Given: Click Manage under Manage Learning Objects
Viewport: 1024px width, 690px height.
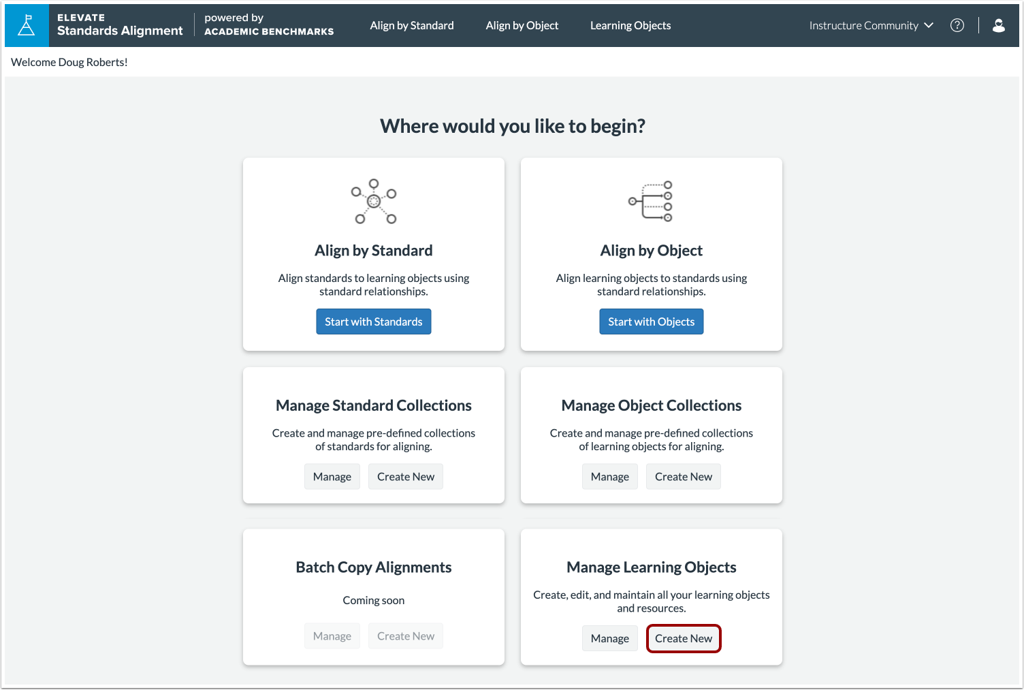Looking at the screenshot, I should coord(609,638).
